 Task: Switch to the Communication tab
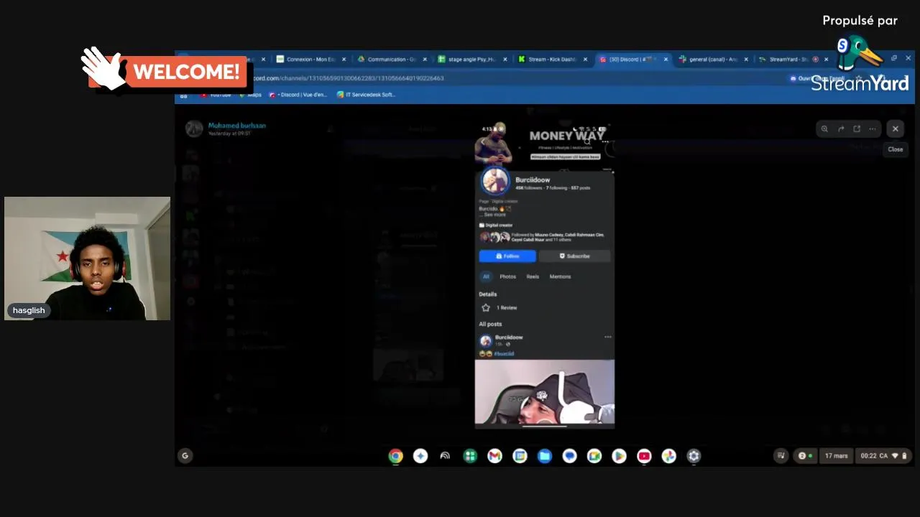(x=392, y=60)
